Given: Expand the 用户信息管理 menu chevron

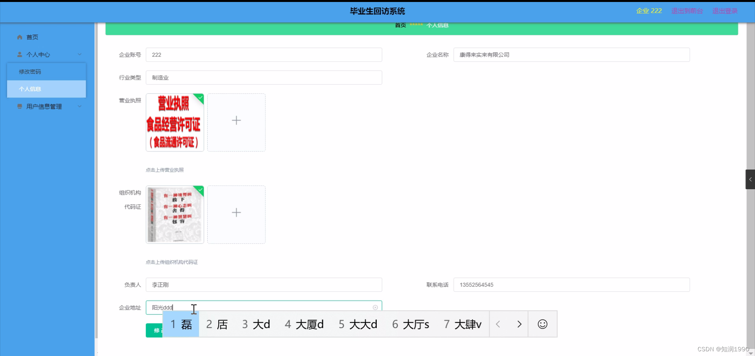Looking at the screenshot, I should coord(79,106).
